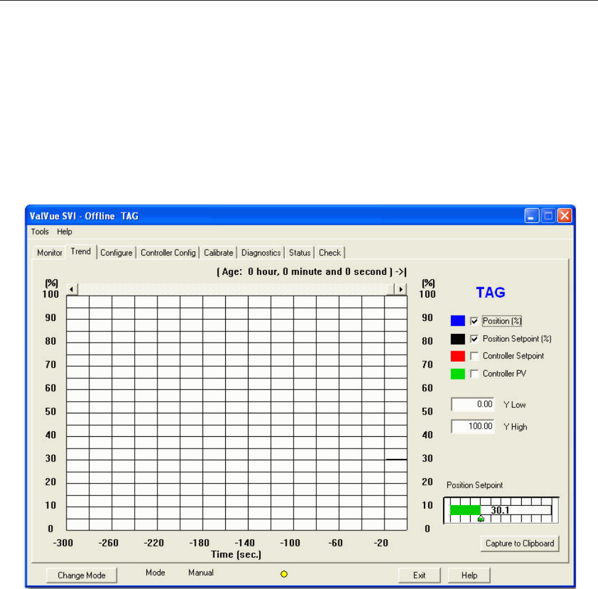Click the green Controller PV swatch
The width and height of the screenshot is (598, 589).
[458, 373]
